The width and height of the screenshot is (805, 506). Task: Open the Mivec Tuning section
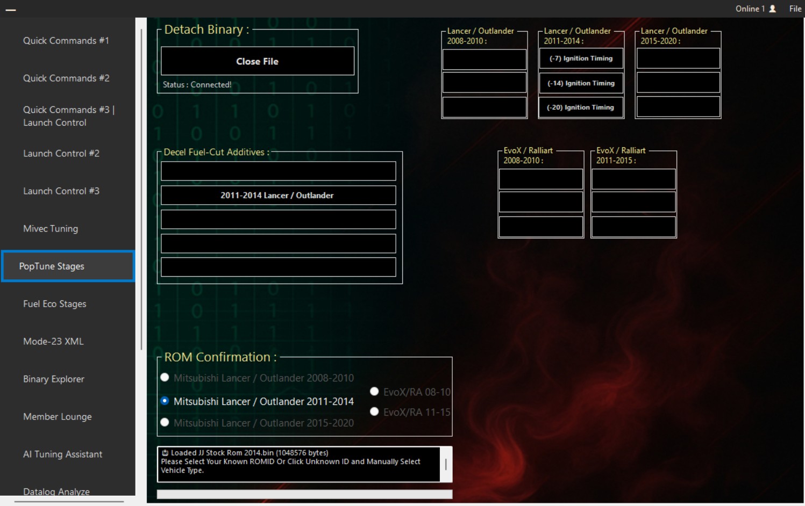50,228
